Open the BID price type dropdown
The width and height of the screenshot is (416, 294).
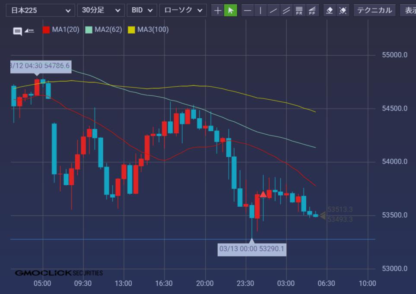coord(142,10)
